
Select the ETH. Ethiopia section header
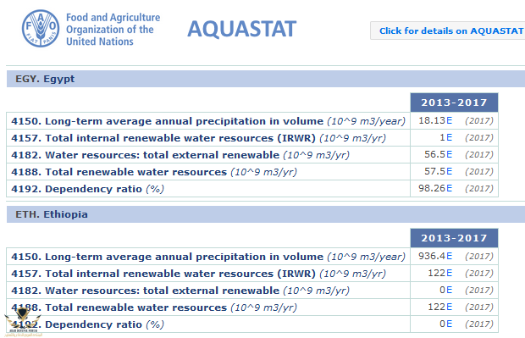[266, 214]
